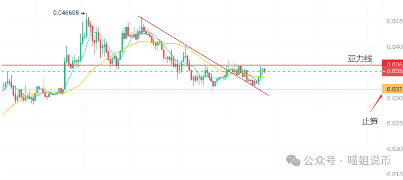Click the red arrow pointing at 0.031
This screenshot has height=180, width=403.
[375, 104]
